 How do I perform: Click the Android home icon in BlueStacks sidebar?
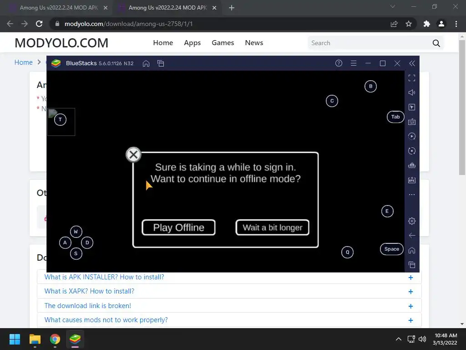pos(411,250)
